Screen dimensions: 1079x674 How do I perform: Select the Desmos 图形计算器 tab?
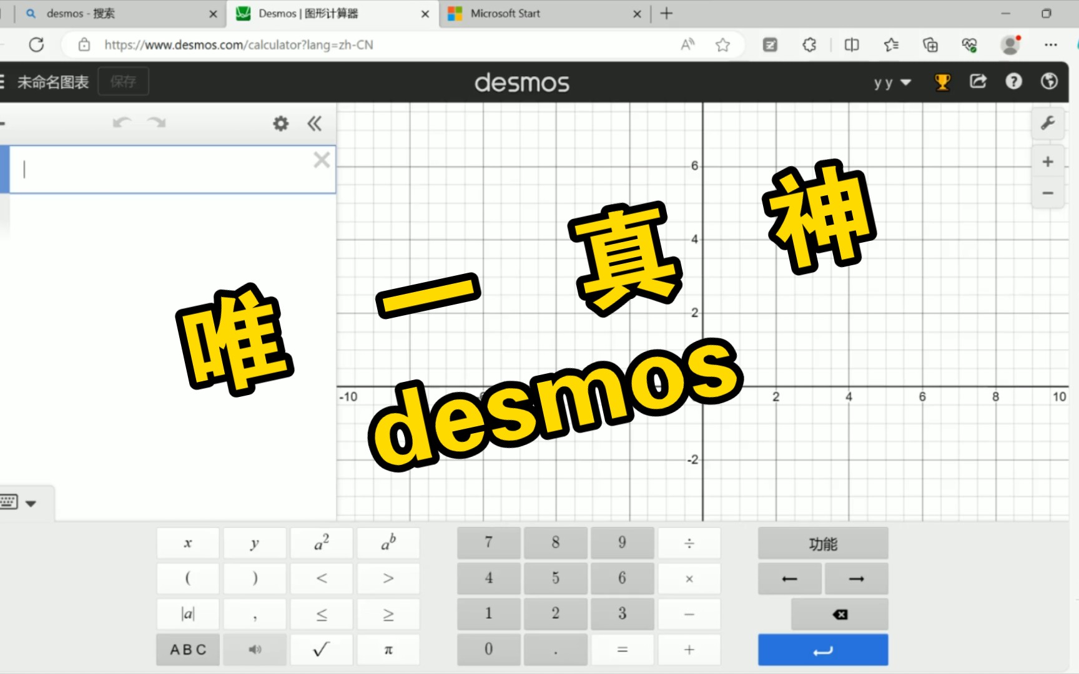333,14
